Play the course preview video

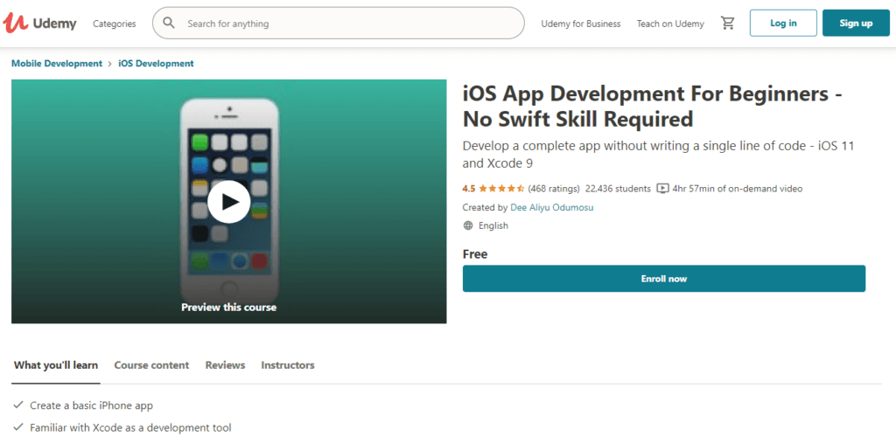click(x=228, y=202)
